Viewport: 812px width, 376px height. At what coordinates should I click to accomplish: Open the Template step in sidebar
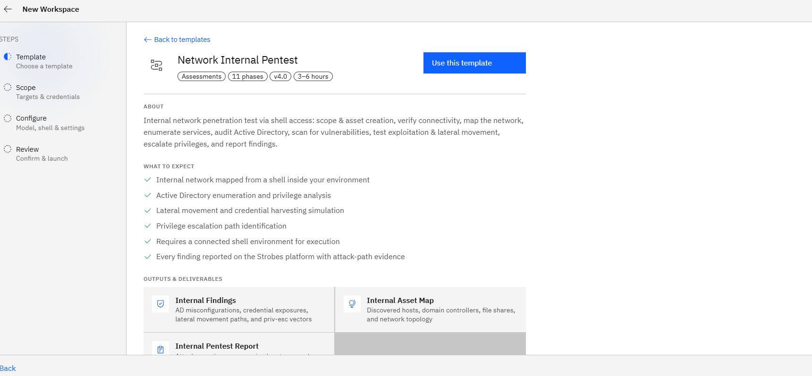click(44, 61)
